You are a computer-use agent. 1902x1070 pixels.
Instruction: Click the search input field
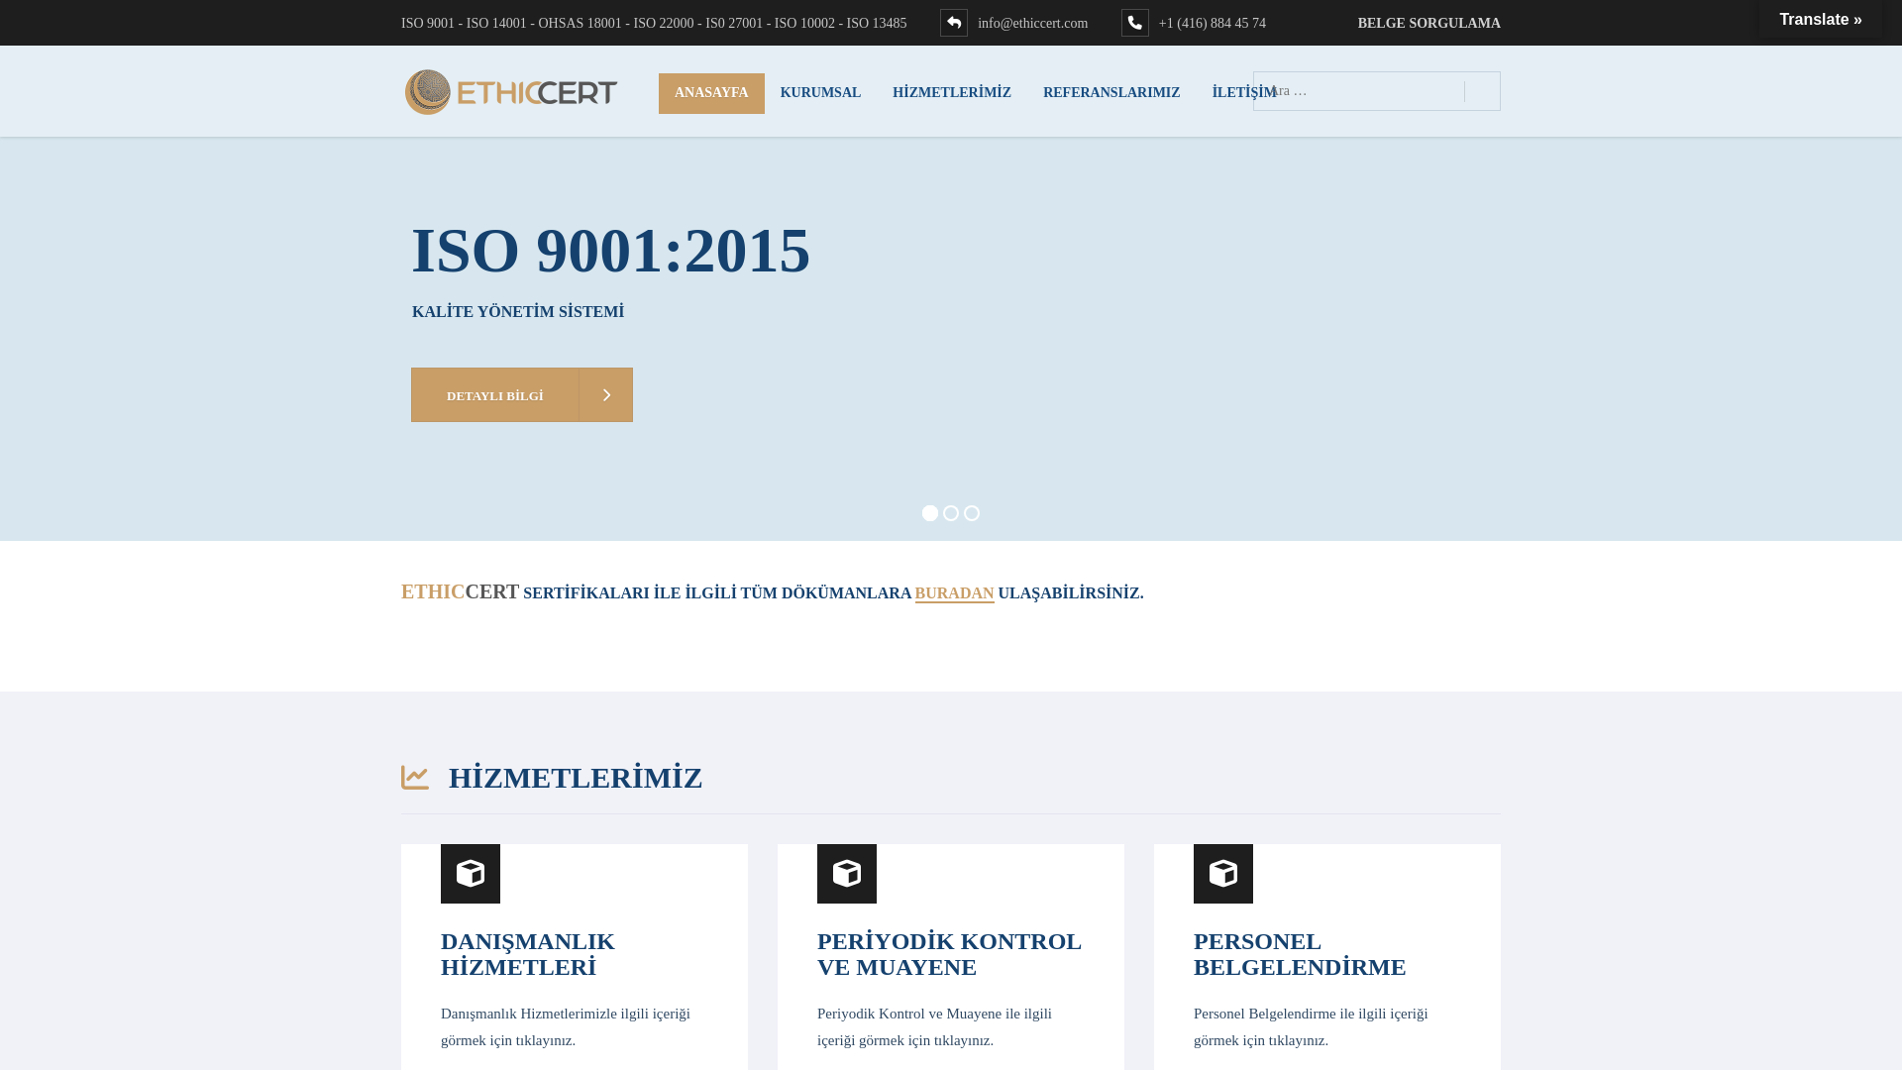click(x=1358, y=91)
